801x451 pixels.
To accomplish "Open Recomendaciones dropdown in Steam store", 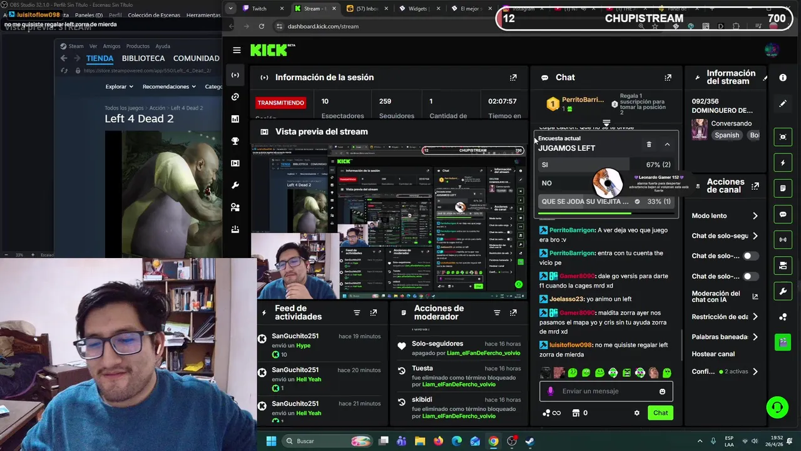I will 169,87.
